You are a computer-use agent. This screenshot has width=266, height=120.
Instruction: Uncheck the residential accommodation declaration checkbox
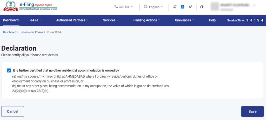[x=9, y=70]
